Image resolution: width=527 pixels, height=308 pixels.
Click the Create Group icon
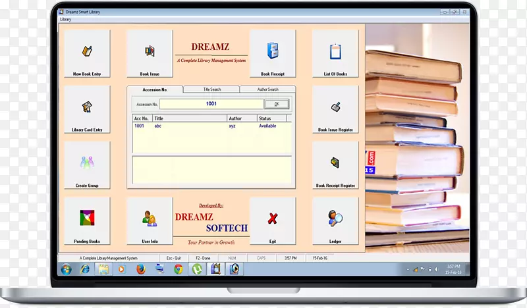point(86,165)
